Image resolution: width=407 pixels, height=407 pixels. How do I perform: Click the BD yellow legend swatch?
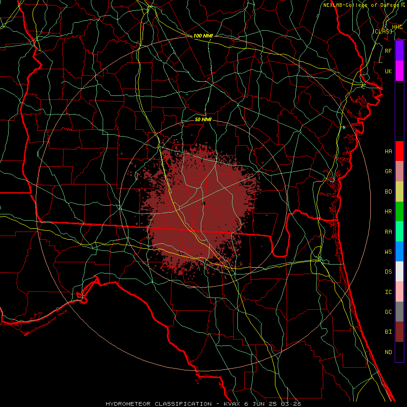pyautogui.click(x=399, y=191)
